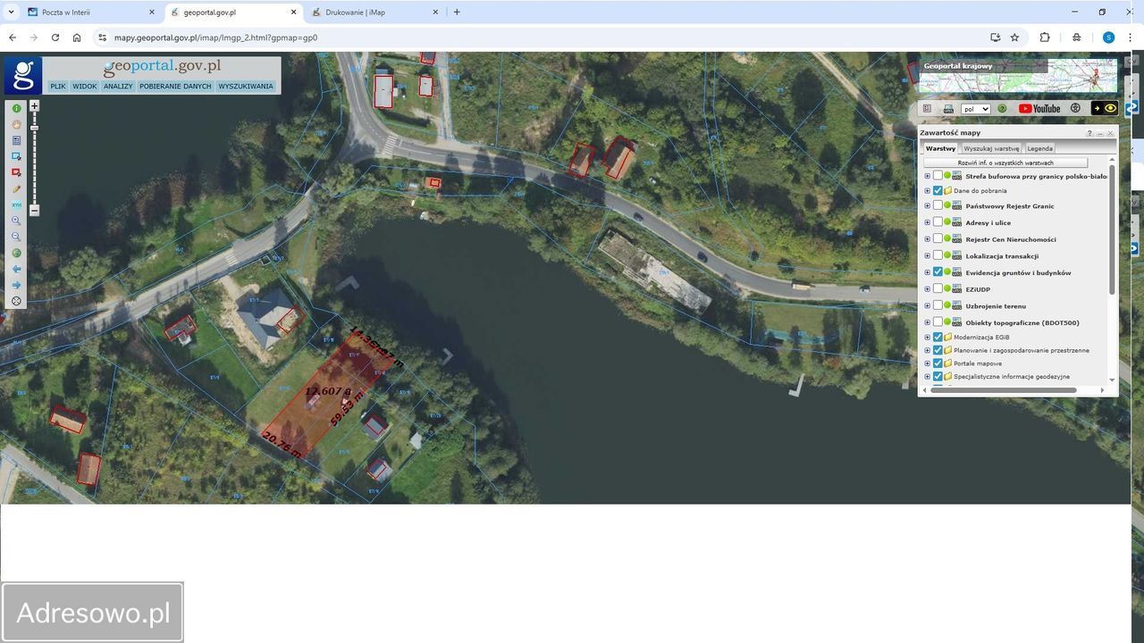Enable Państwowy Rejestr Granic layer checkbox
Image resolution: width=1144 pixels, height=643 pixels.
pos(938,206)
